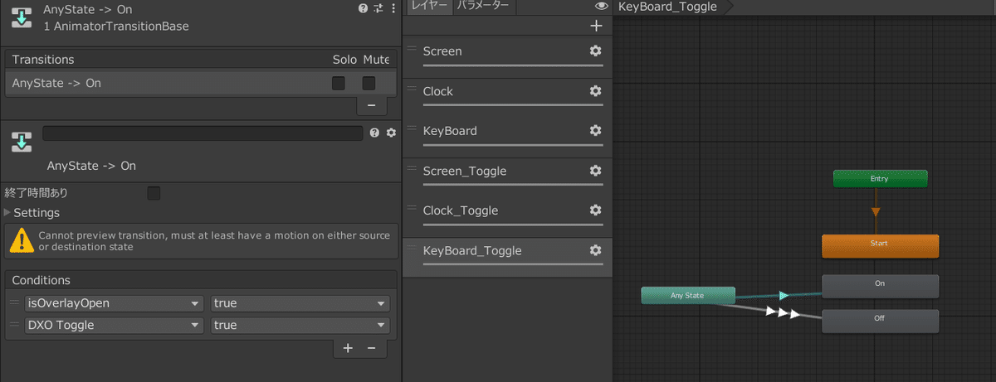This screenshot has height=382, width=996.
Task: Open inspector help icon at top
Action: pos(363,8)
